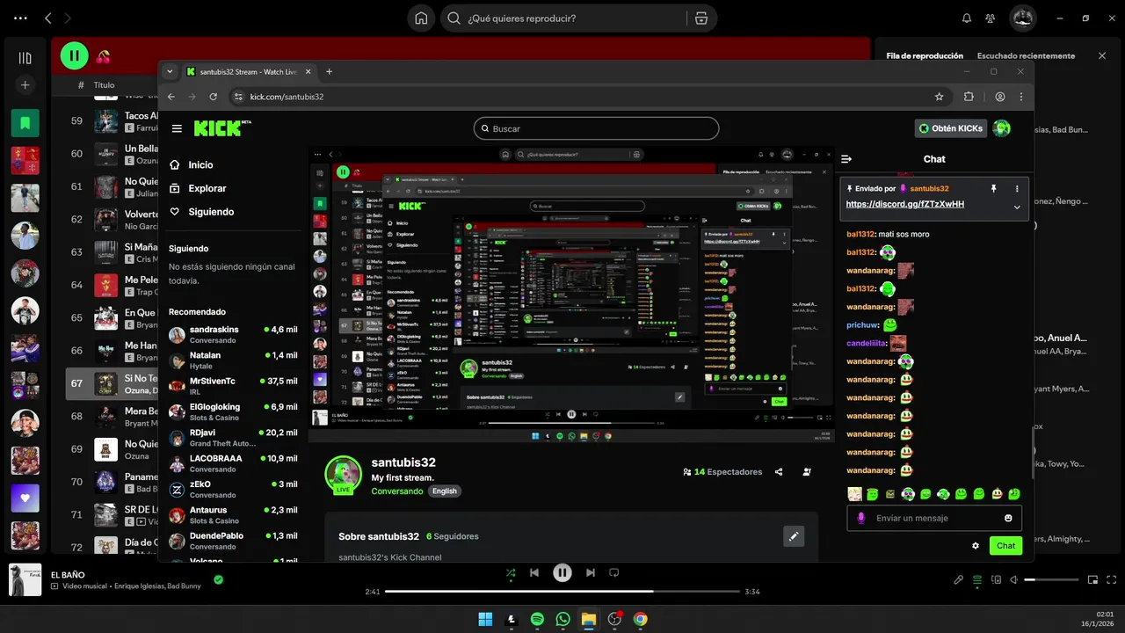Click the Kick Buscar search field

pyautogui.click(x=596, y=128)
